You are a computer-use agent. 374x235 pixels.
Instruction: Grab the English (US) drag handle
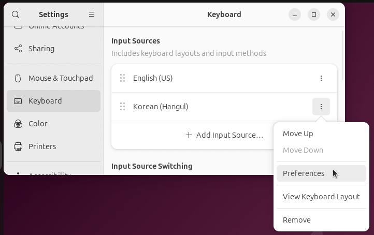coord(122,78)
